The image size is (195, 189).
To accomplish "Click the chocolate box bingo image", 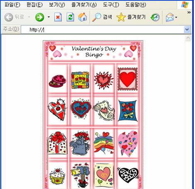I will 58,81.
